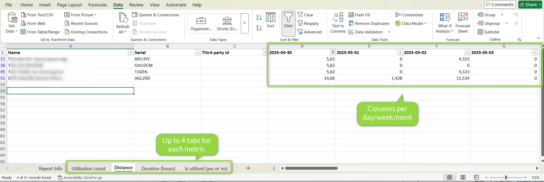Switch to the Insert tab
Viewport: 544px width, 182px height.
45,5
